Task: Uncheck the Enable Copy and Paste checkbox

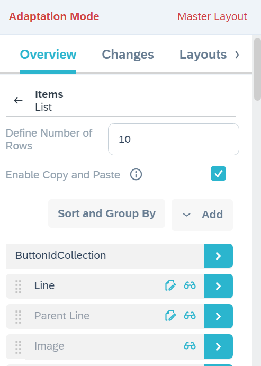Action: [218, 173]
